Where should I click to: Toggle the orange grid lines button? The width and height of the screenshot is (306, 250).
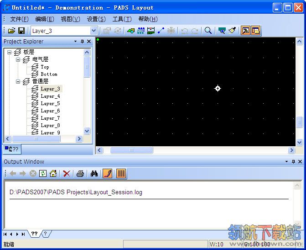tap(121, 173)
